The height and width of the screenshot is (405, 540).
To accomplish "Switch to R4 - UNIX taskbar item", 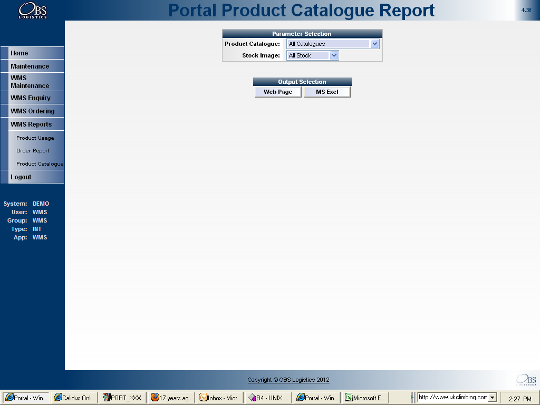I will (x=268, y=398).
